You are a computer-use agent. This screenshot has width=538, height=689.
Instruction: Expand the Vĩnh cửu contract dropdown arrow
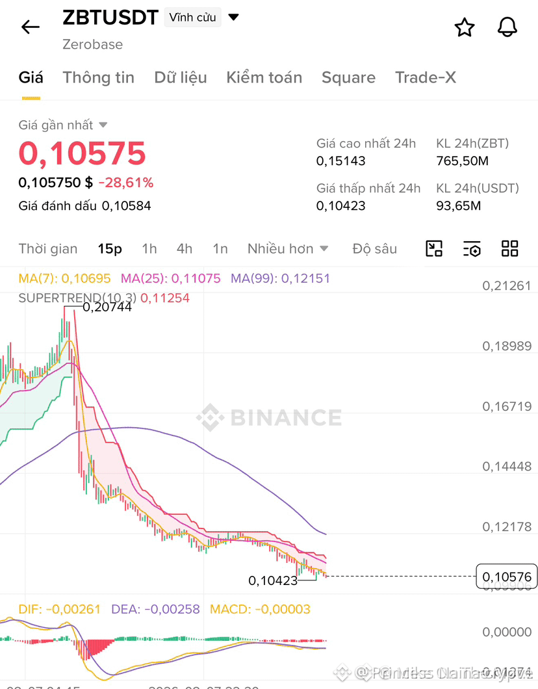point(234,17)
